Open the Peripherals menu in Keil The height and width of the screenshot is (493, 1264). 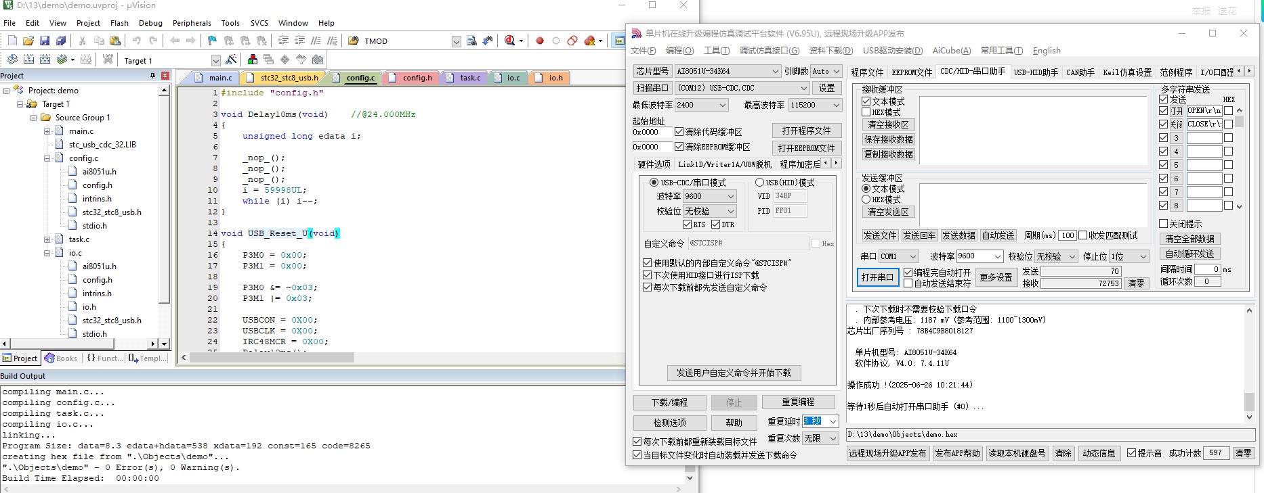192,23
